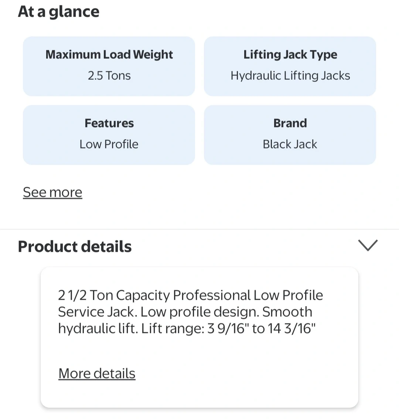Click the More details link
Screen dimensions: 399x419
pos(97,374)
